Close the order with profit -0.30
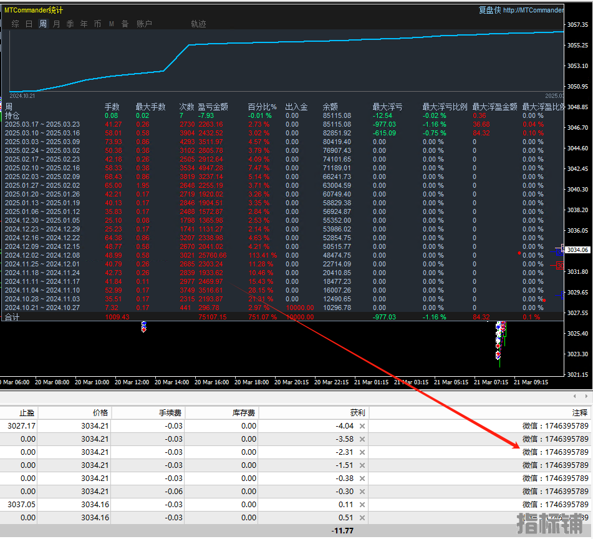Image resolution: width=593 pixels, height=539 pixels. [362, 492]
